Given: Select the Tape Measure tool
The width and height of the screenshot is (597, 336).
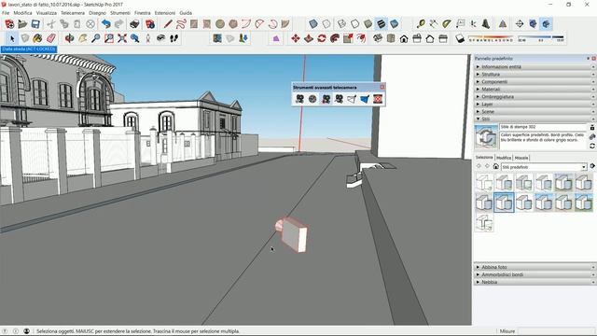Looking at the screenshot, I should click(x=421, y=24).
